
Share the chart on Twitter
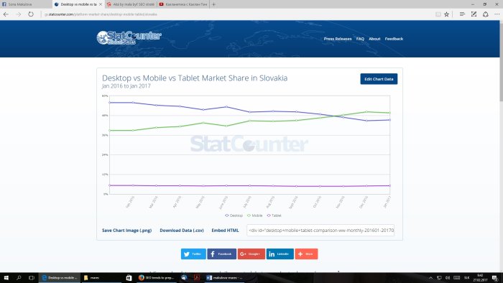(193, 254)
